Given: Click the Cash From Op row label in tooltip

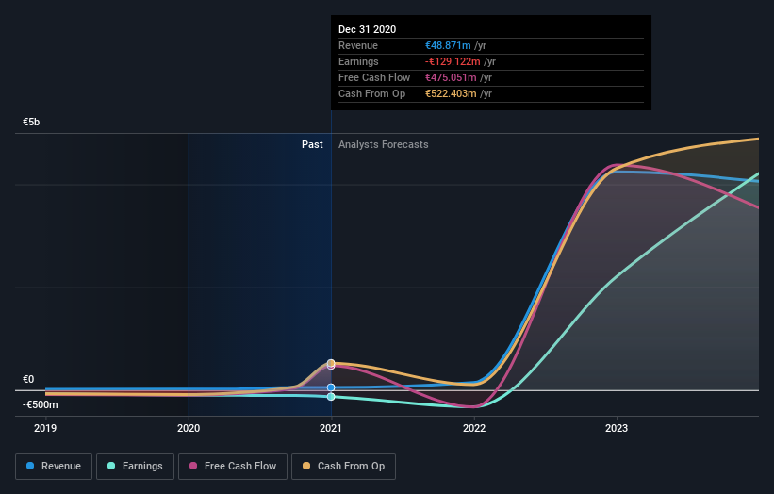Looking at the screenshot, I should [x=371, y=93].
